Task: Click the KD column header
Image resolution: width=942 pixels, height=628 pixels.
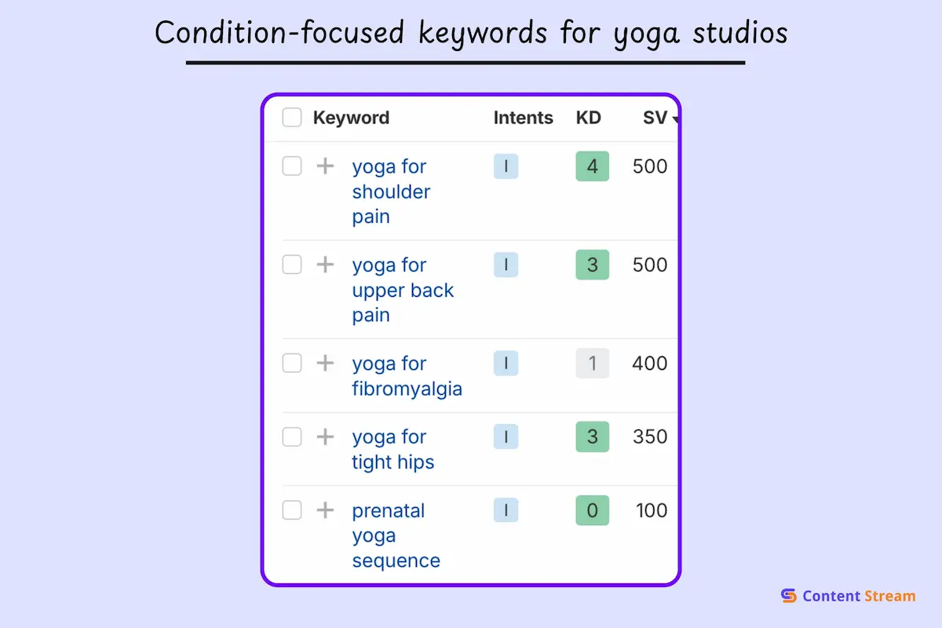Action: click(588, 118)
